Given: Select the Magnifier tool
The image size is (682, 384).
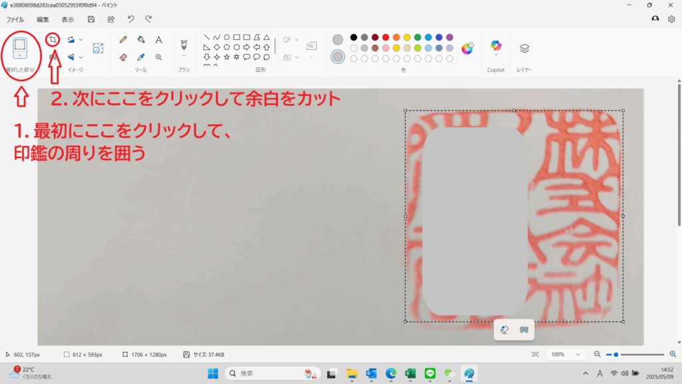Looking at the screenshot, I should 159,57.
